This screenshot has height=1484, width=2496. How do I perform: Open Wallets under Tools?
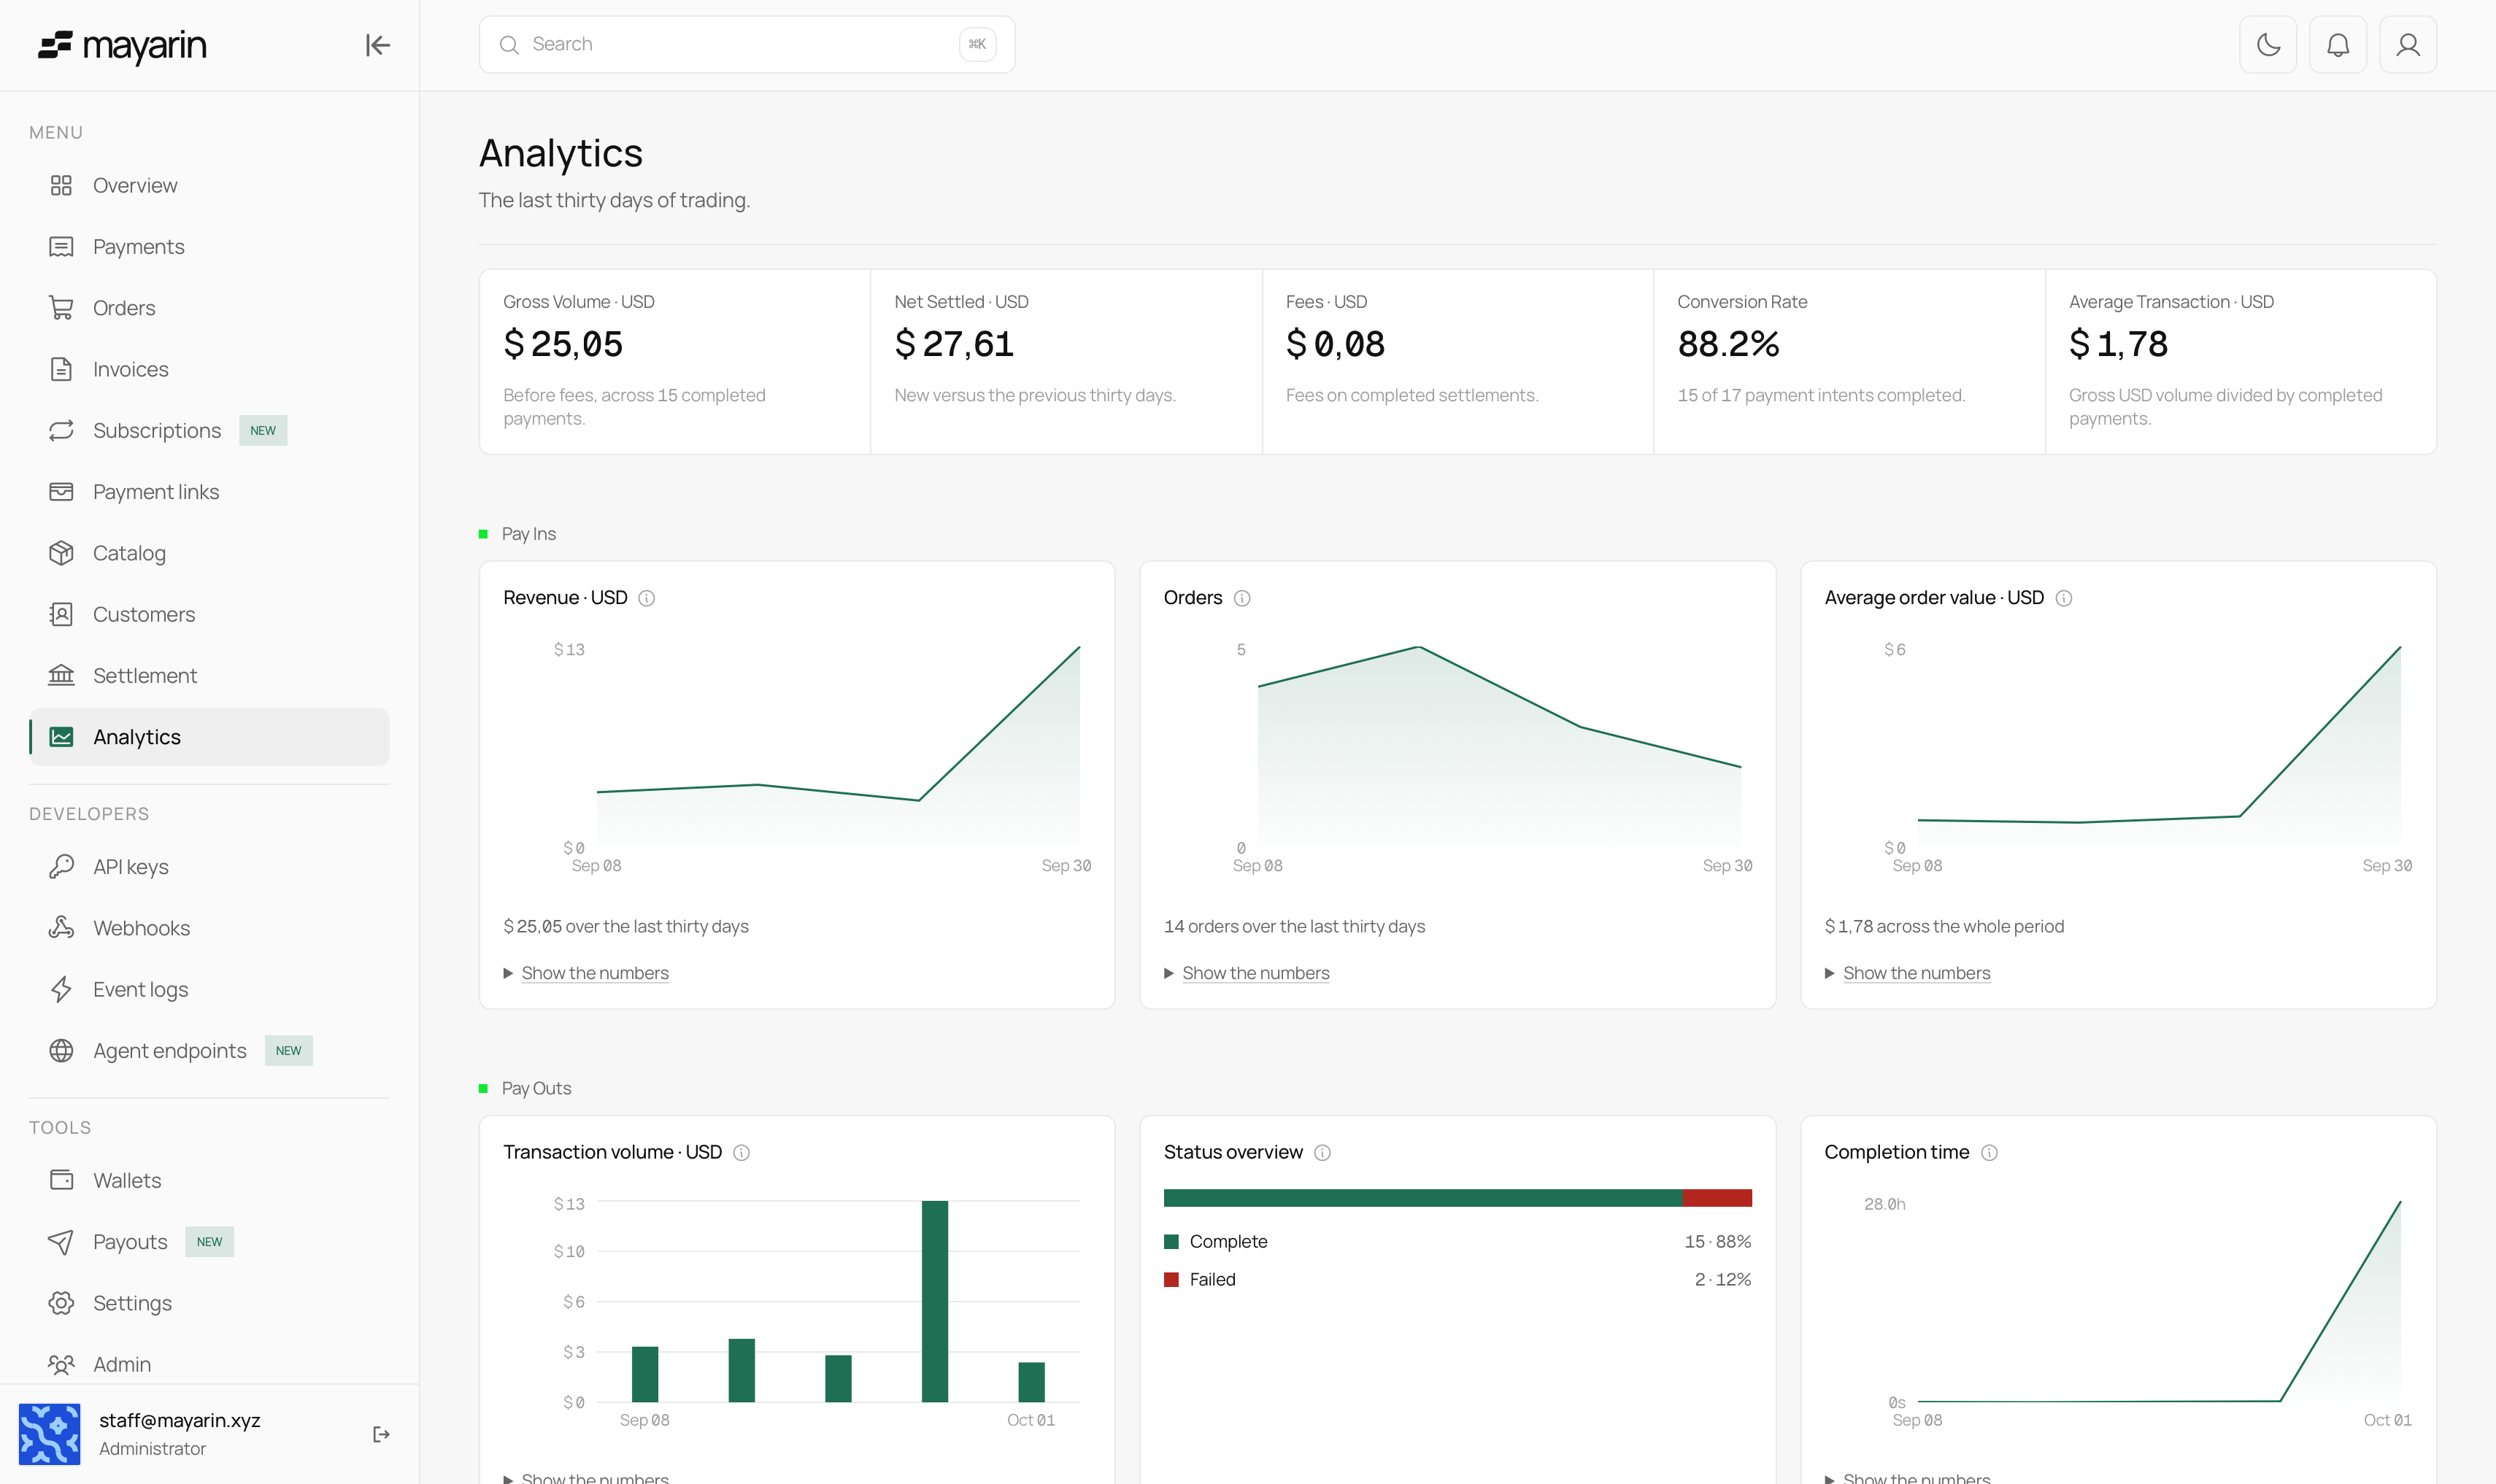pos(209,1181)
